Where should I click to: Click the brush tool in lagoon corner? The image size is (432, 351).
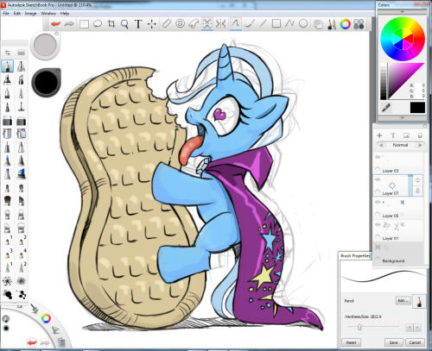click(x=35, y=310)
